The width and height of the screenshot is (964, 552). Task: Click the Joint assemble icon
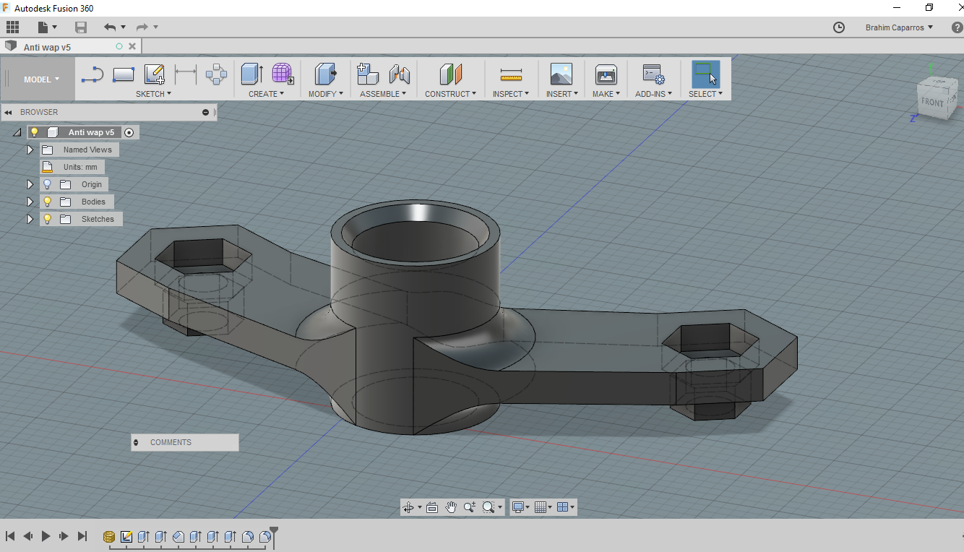pos(399,74)
